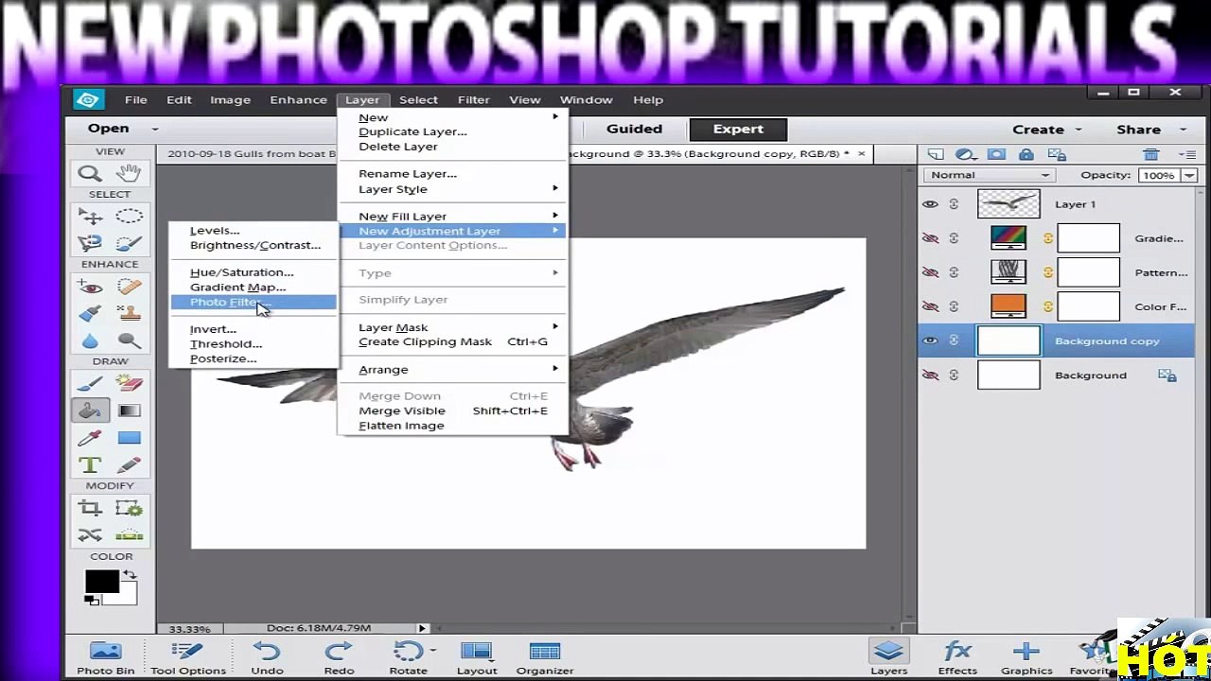
Task: Select the Rectangle shape tool
Action: pos(130,438)
